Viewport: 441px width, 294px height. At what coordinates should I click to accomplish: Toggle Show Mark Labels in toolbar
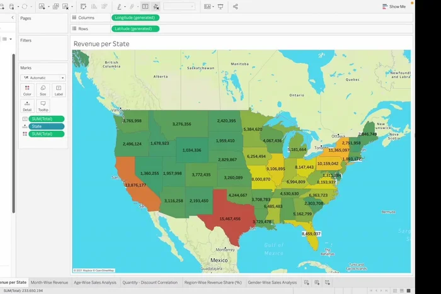[145, 6]
